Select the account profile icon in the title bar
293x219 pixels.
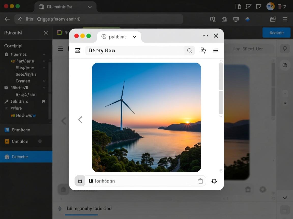(x=270, y=6)
